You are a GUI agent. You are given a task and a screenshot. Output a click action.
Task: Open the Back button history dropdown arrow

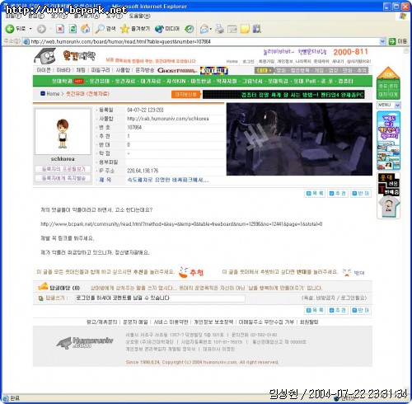click(30, 29)
